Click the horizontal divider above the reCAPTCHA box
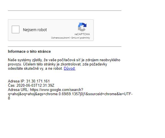This screenshot has width=165, height=138. [65, 10]
